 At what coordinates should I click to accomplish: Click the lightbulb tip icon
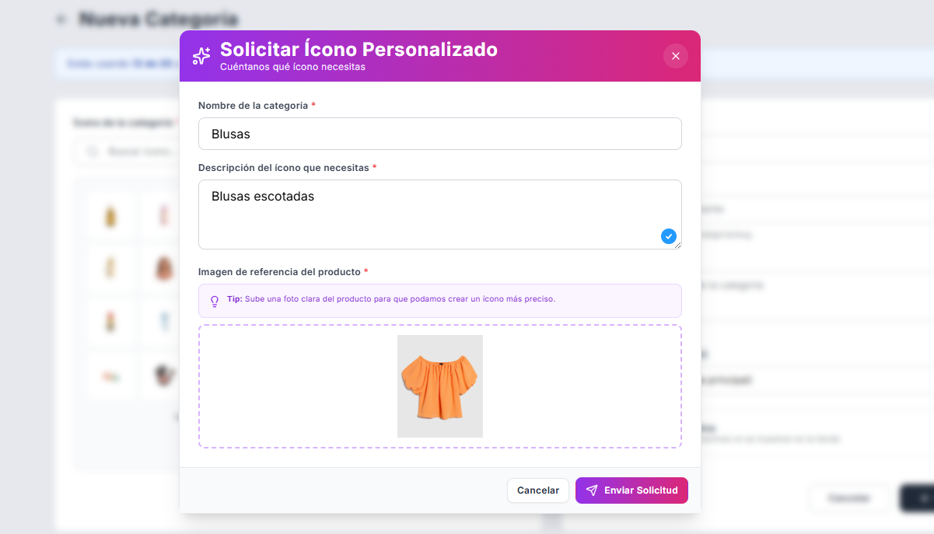click(215, 301)
